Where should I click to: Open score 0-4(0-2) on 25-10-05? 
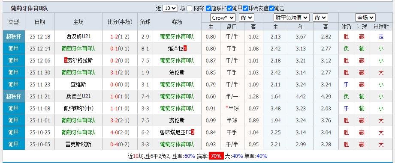coord(120,145)
